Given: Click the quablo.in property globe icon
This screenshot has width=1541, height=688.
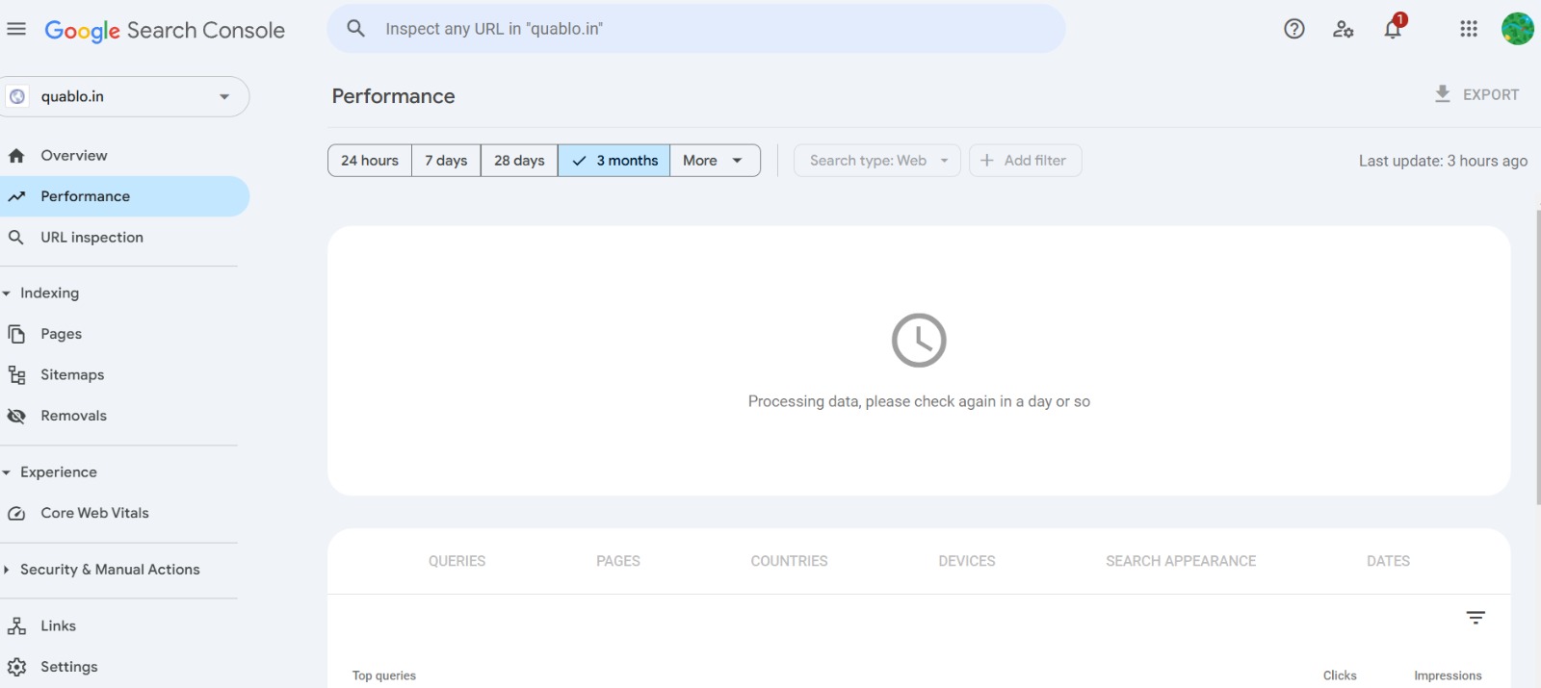Looking at the screenshot, I should pyautogui.click(x=17, y=96).
